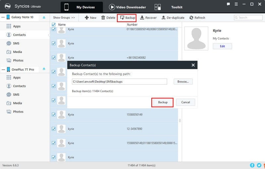Screen dimensions: 265x169
Task: Refresh the contacts list
Action: pos(197,18)
